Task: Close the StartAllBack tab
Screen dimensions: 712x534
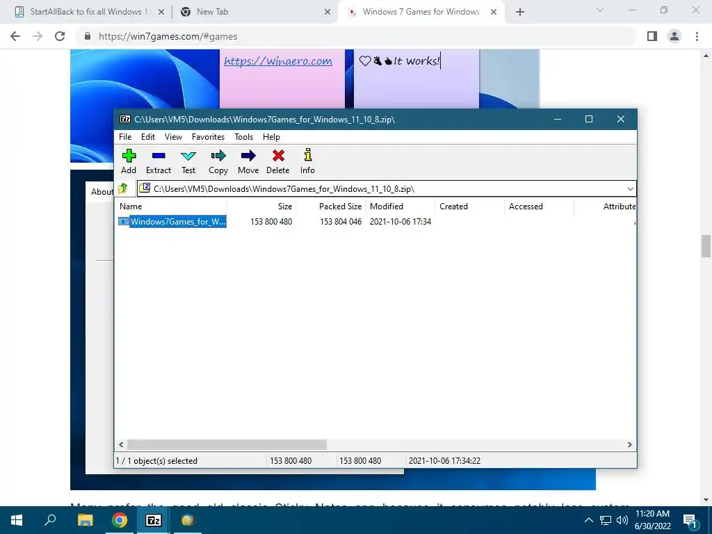Action: [x=161, y=13]
